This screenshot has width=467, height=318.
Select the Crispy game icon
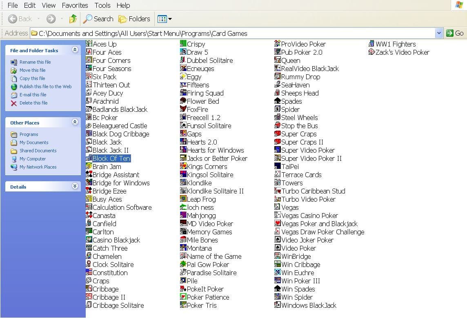(x=183, y=44)
